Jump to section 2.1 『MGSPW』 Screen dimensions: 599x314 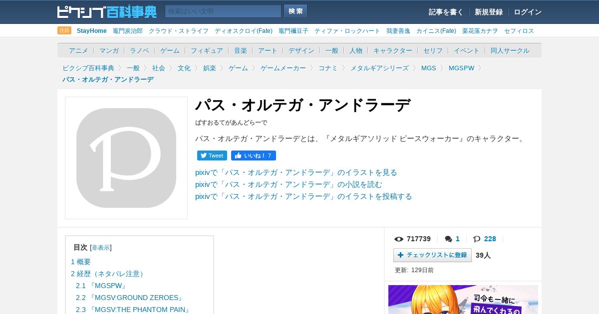pos(101,286)
